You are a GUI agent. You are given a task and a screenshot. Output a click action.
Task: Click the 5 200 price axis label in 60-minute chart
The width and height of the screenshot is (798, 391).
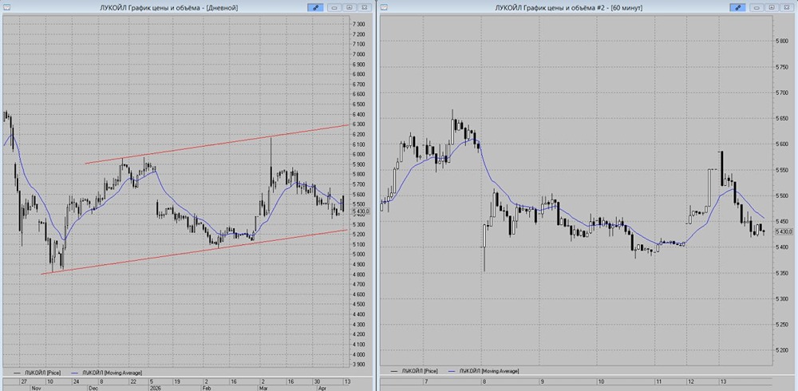tap(781, 350)
